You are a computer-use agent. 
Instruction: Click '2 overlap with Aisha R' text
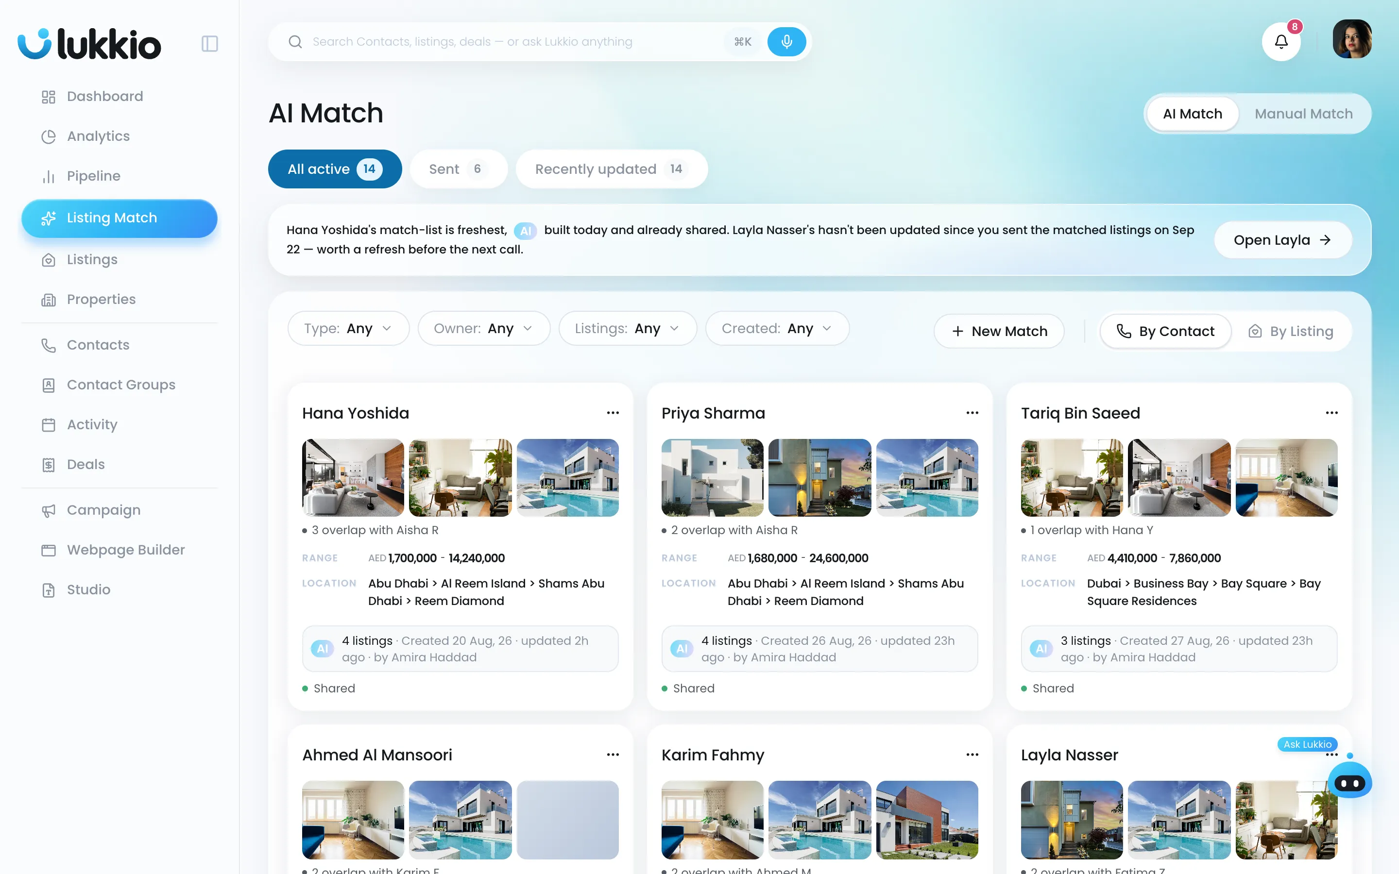[x=734, y=530]
